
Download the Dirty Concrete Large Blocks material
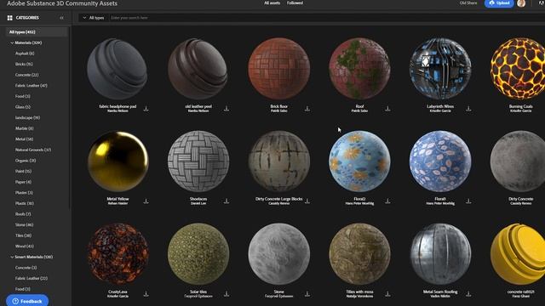[307, 201]
